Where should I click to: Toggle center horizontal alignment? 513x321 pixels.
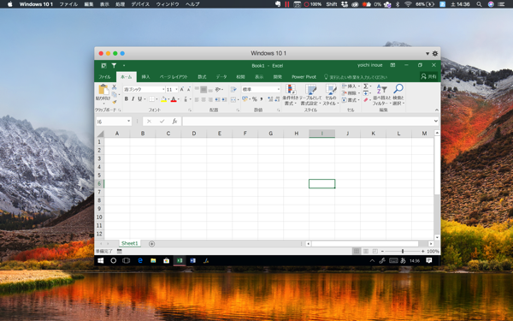[x=203, y=99]
